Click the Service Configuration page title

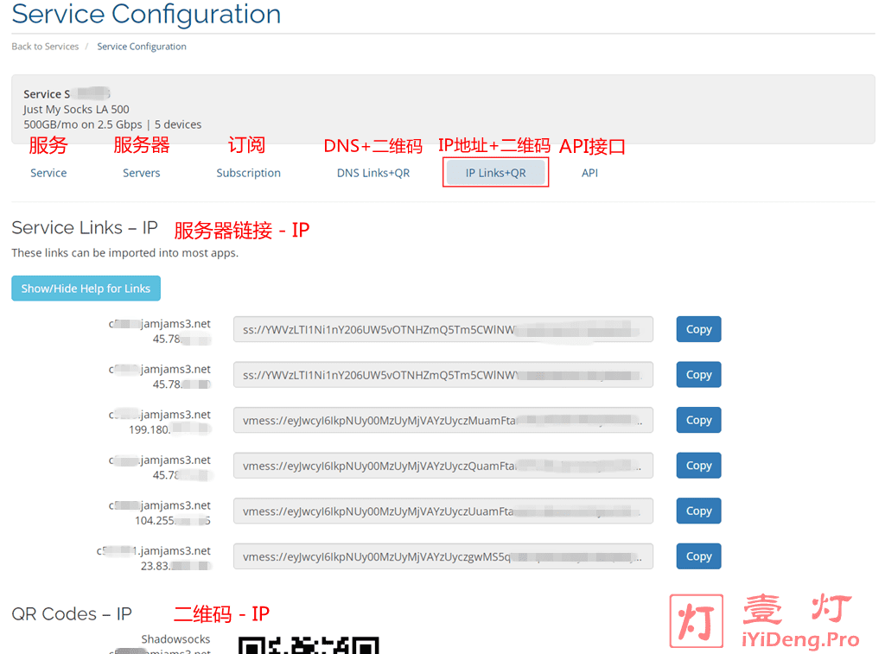(146, 14)
